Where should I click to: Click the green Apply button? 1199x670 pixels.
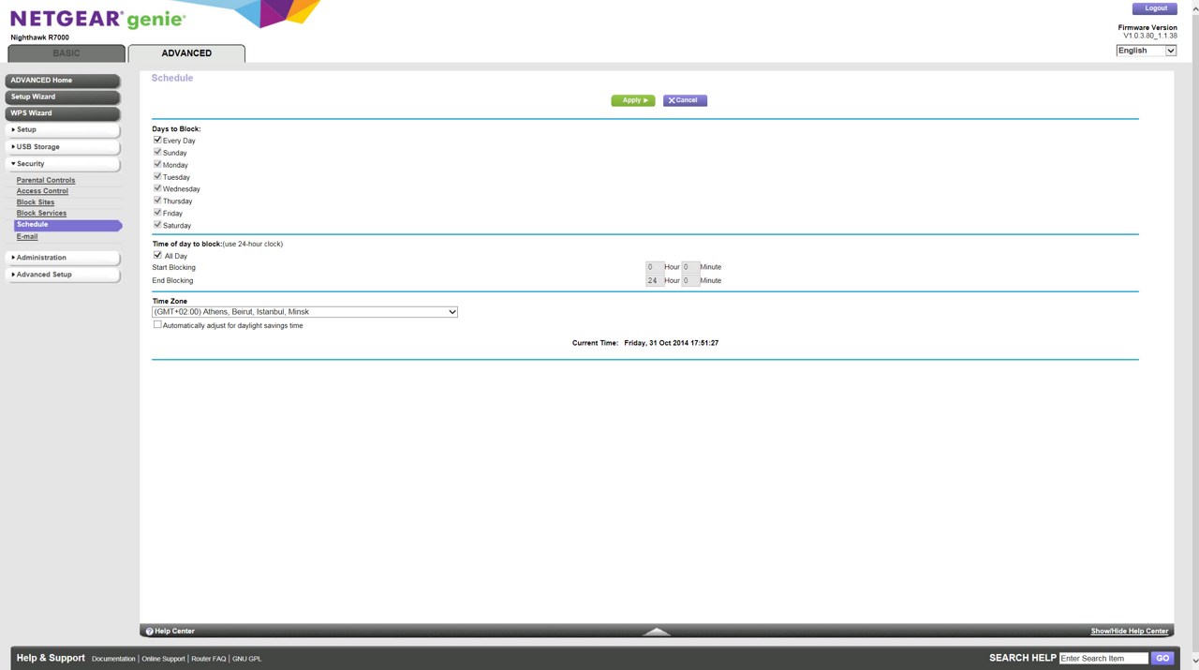coord(633,100)
